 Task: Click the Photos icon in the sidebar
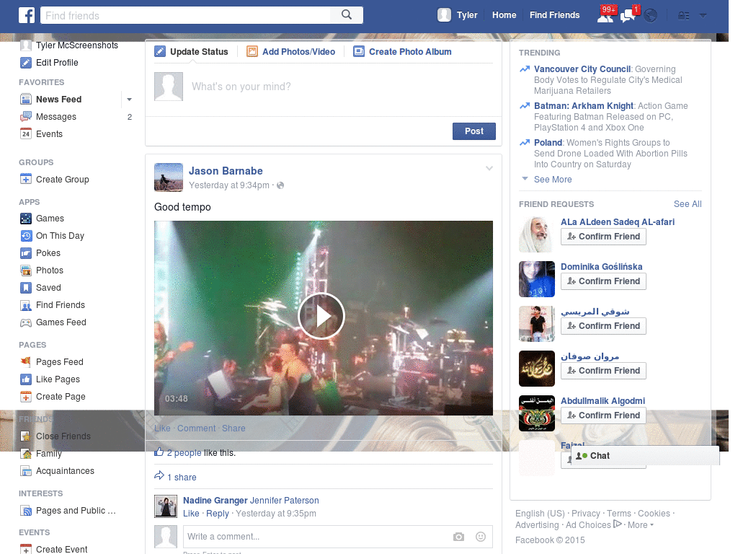(x=26, y=271)
